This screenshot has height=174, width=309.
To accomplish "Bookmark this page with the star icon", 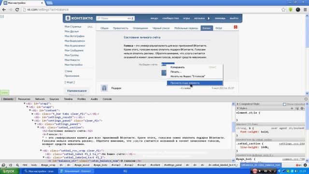I will 283,10.
